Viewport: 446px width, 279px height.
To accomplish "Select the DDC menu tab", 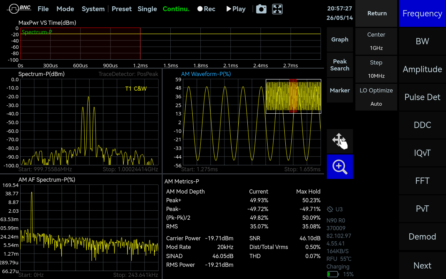I will coord(422,125).
